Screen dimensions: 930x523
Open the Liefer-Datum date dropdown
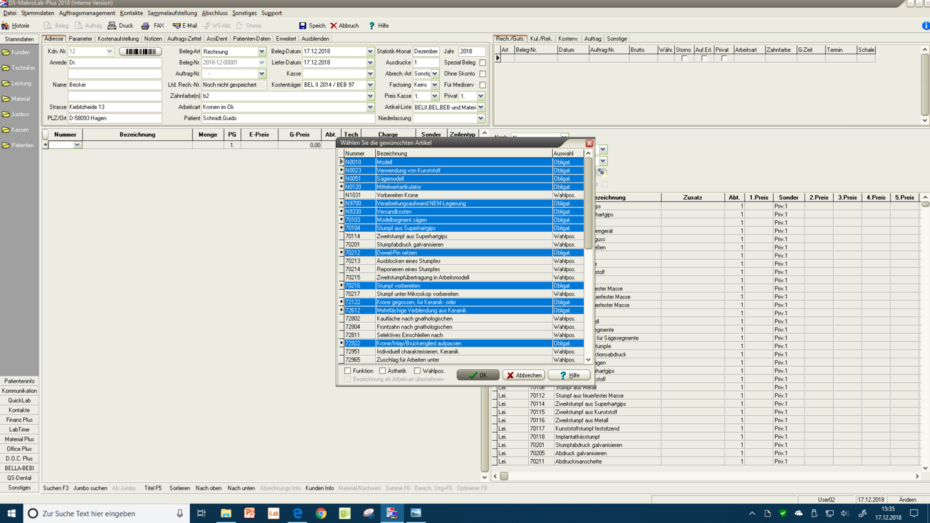pyautogui.click(x=370, y=63)
